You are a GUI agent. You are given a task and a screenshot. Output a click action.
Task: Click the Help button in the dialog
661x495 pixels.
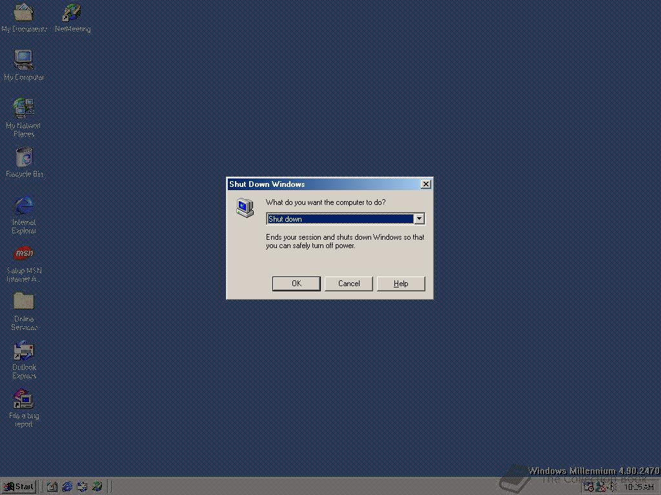[x=401, y=284]
